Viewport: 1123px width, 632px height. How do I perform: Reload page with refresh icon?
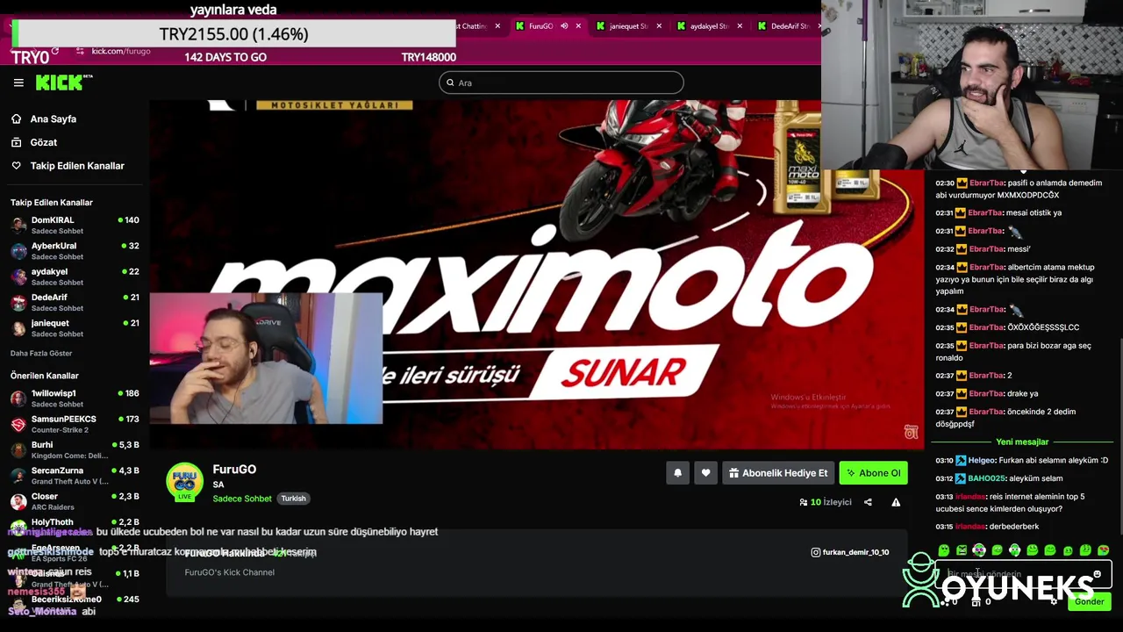tap(54, 51)
